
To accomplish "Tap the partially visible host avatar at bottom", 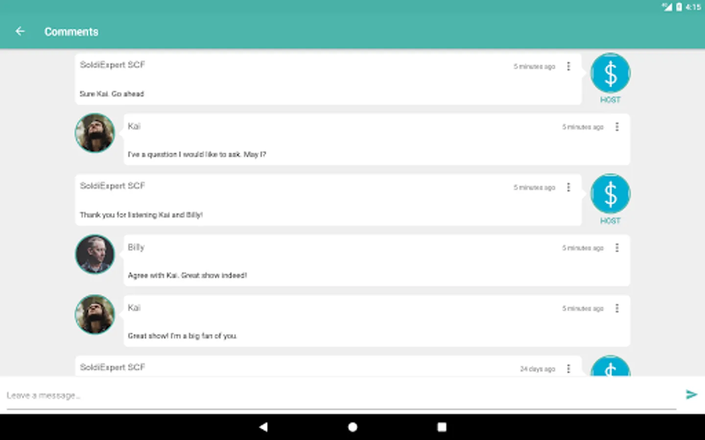I will [610, 366].
